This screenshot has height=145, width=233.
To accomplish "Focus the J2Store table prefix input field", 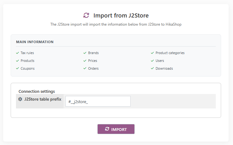I will coord(98,101).
